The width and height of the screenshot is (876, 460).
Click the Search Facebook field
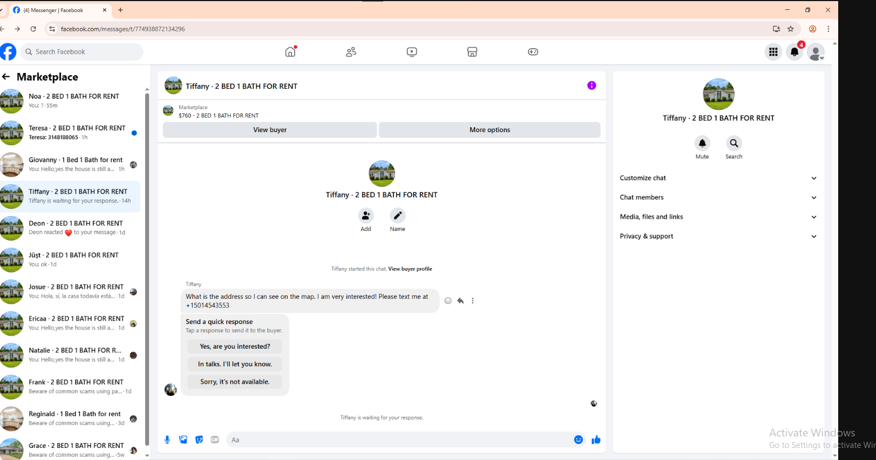[x=82, y=52]
